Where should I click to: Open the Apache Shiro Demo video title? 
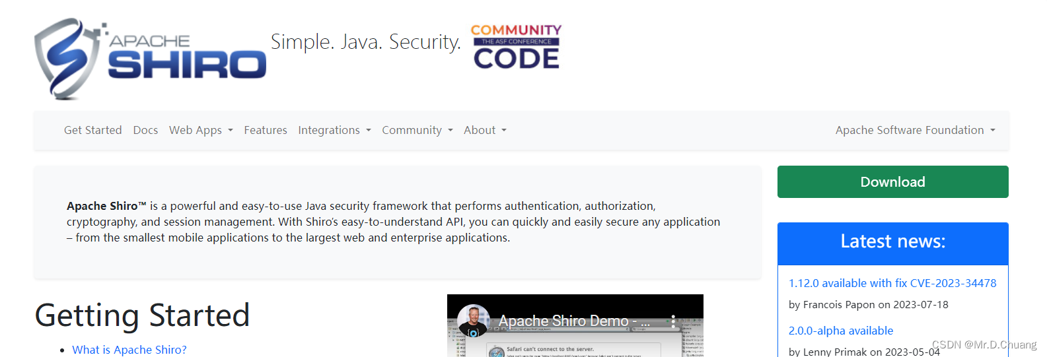[575, 321]
